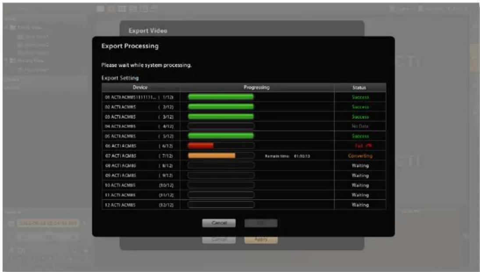
Task: Click the Success status for device 01
Action: tap(360, 97)
